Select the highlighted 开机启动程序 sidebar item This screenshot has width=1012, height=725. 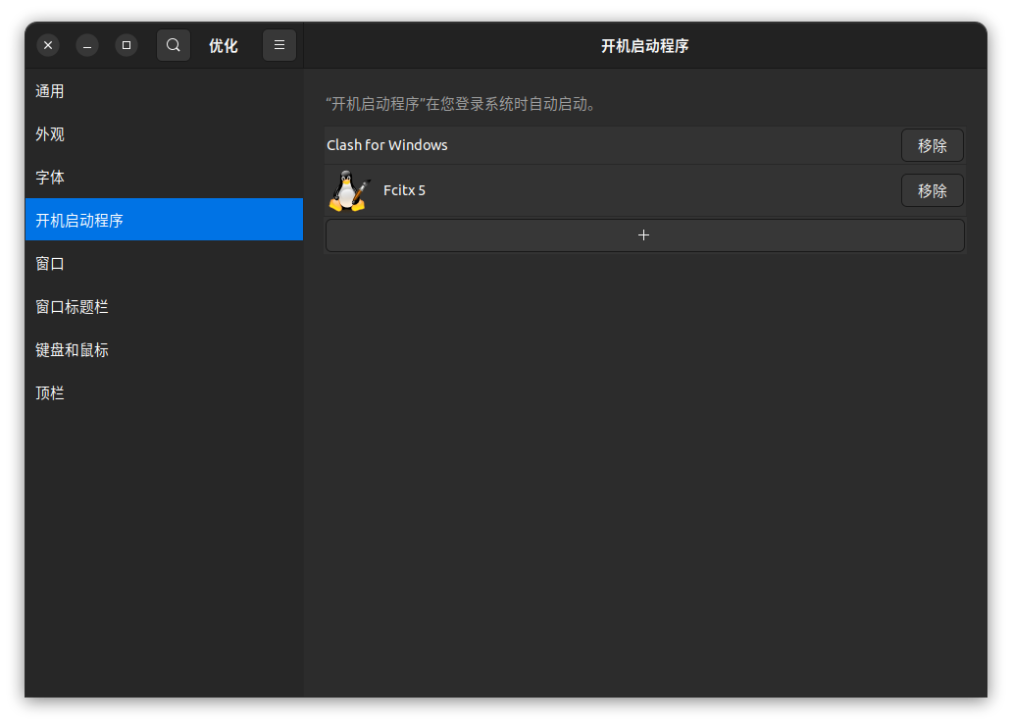click(x=79, y=221)
